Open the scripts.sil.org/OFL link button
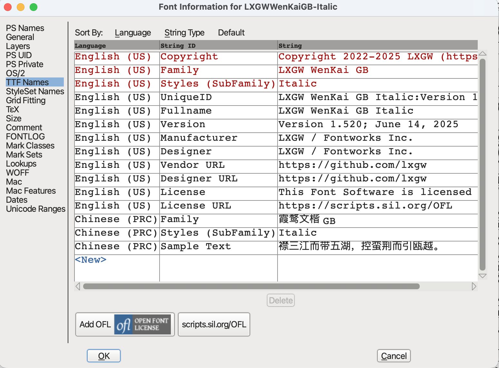 point(214,324)
